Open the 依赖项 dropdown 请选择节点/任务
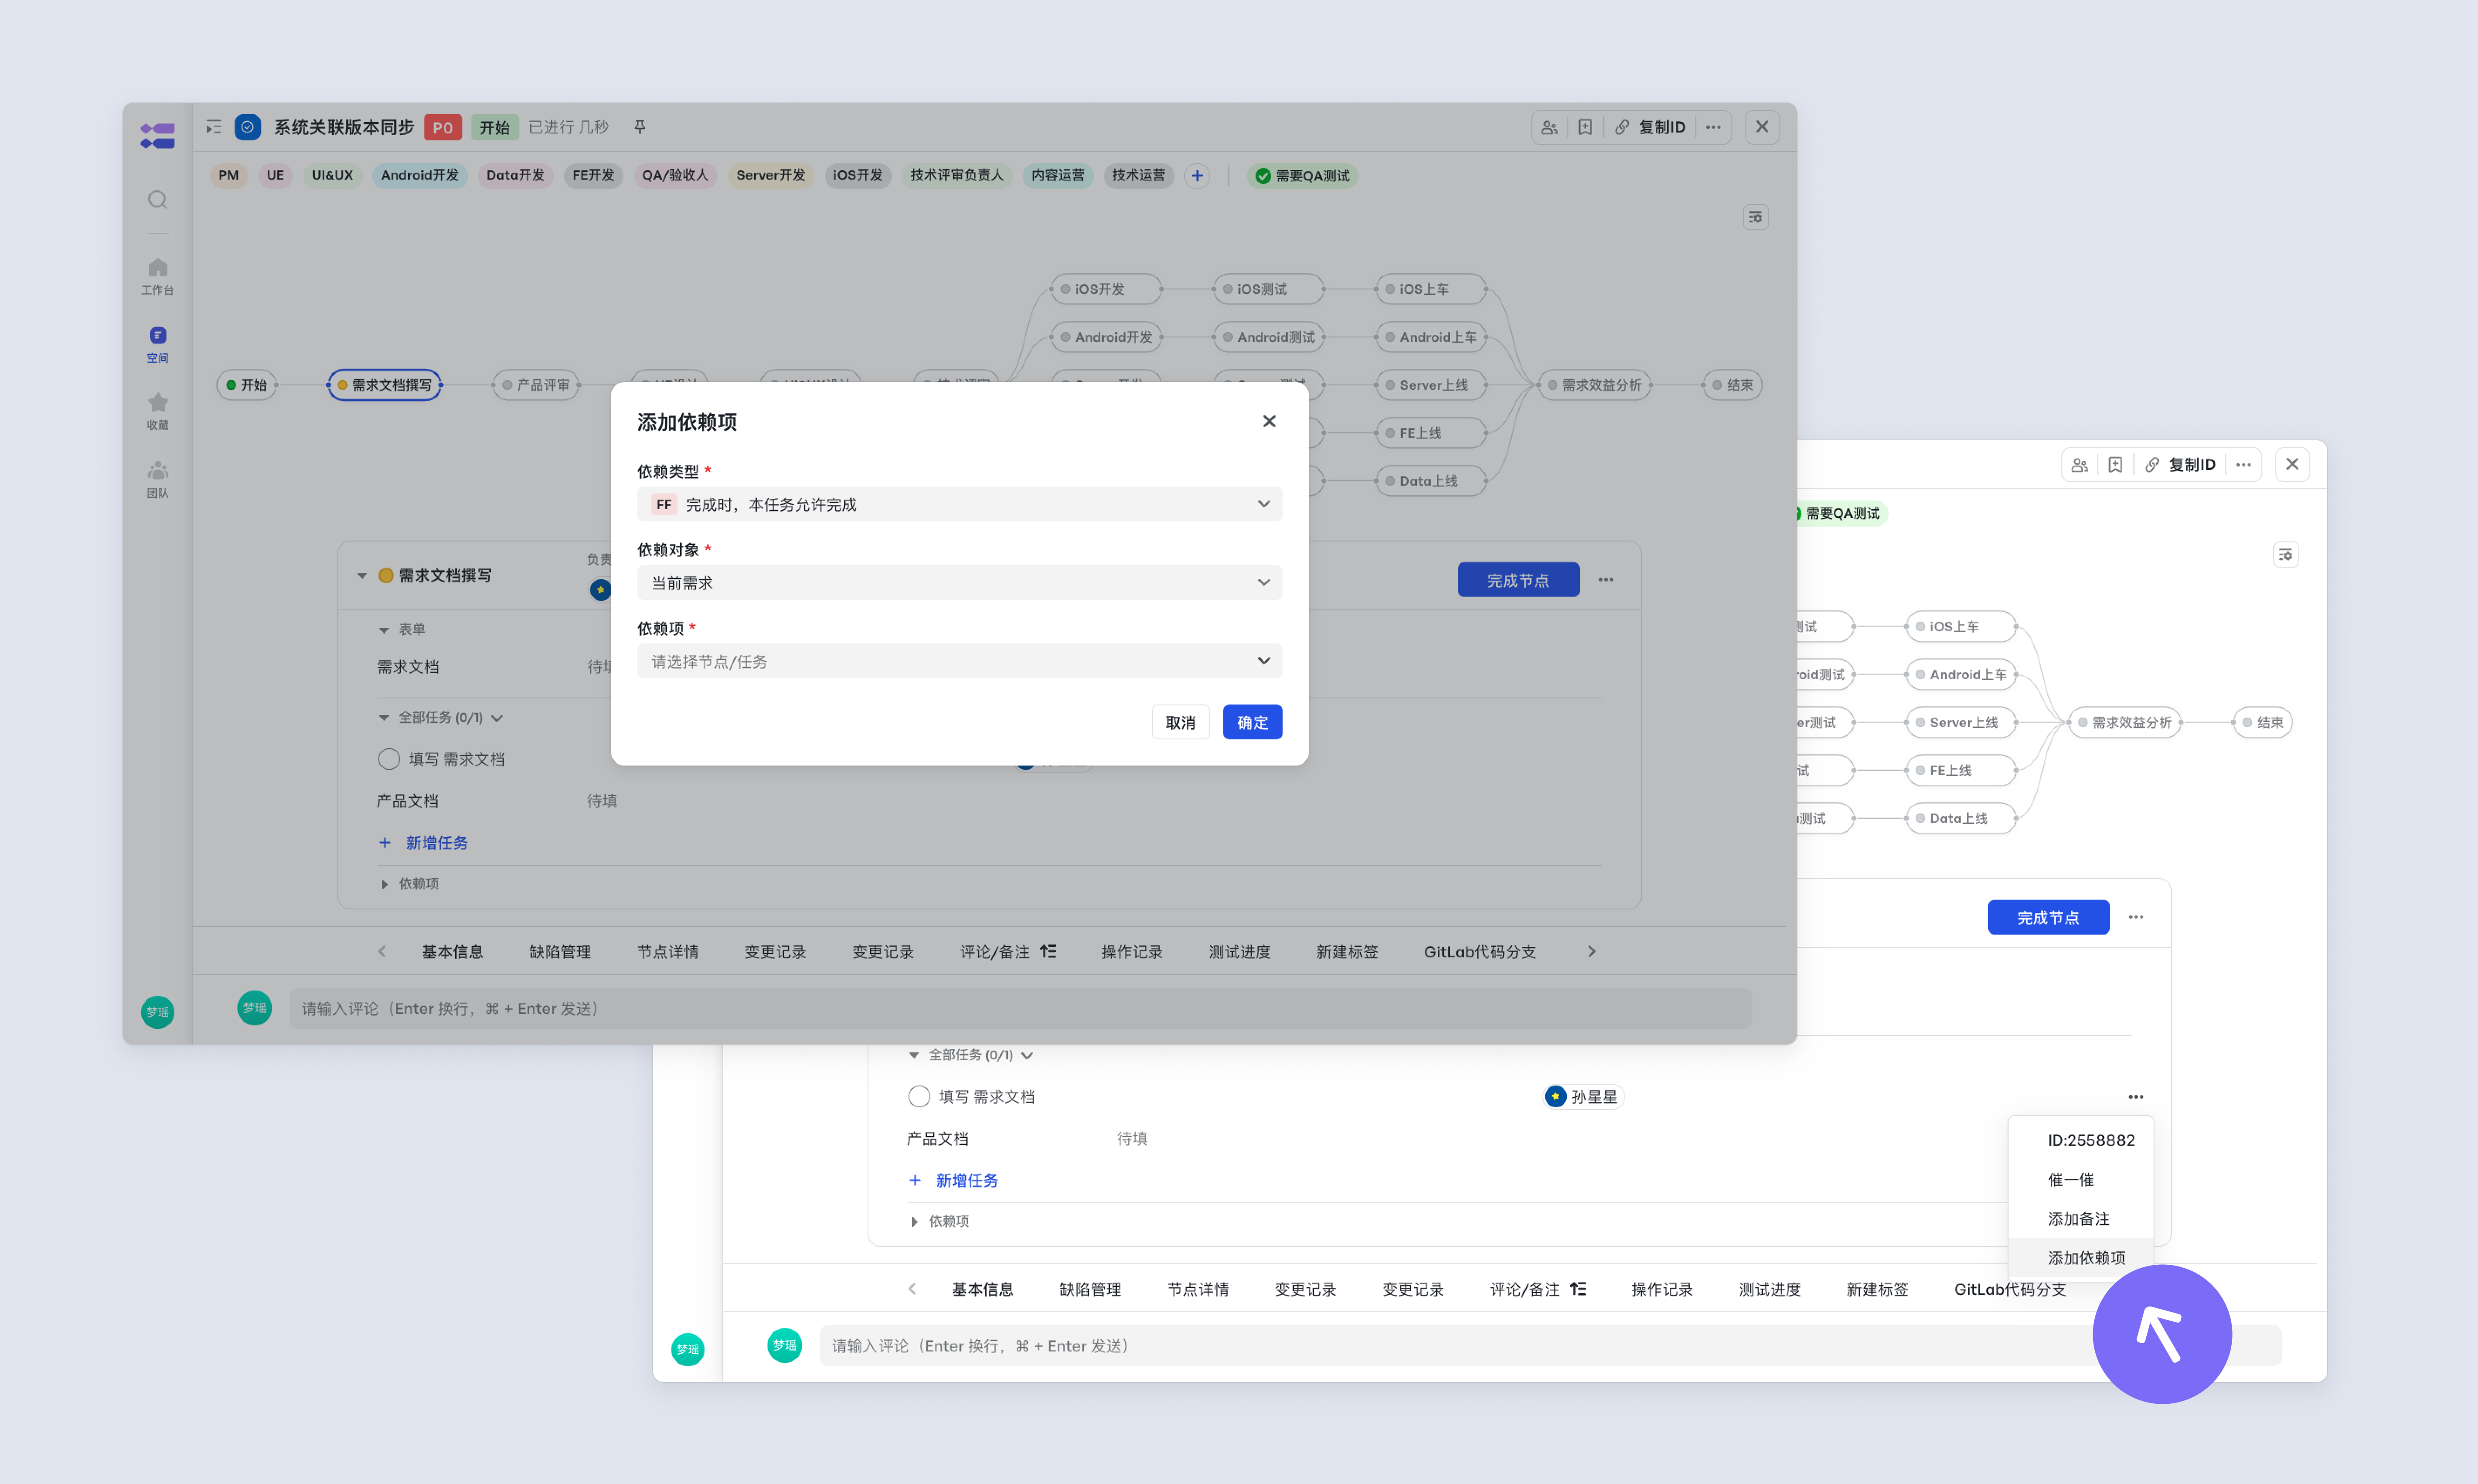 (959, 661)
